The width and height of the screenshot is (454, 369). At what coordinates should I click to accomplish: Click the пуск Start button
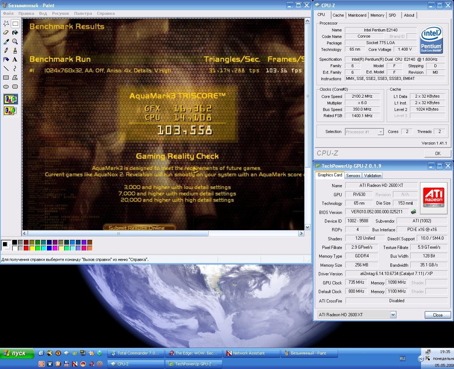17,353
